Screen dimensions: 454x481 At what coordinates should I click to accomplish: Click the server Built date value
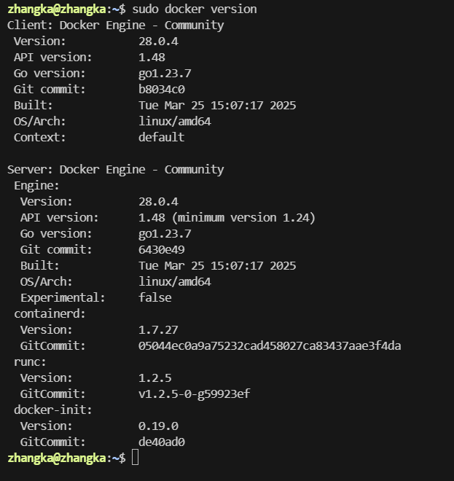(x=217, y=266)
